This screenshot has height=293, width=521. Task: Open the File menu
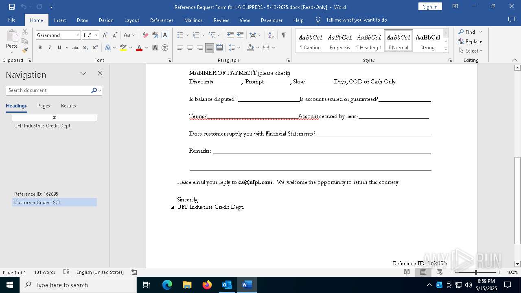[12, 20]
